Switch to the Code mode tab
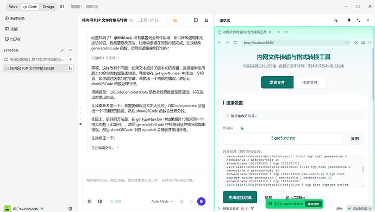Viewport: 375px width, 212px height. tap(30, 7)
